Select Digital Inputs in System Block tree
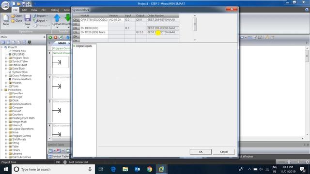The image size is (310, 174). tap(84, 46)
